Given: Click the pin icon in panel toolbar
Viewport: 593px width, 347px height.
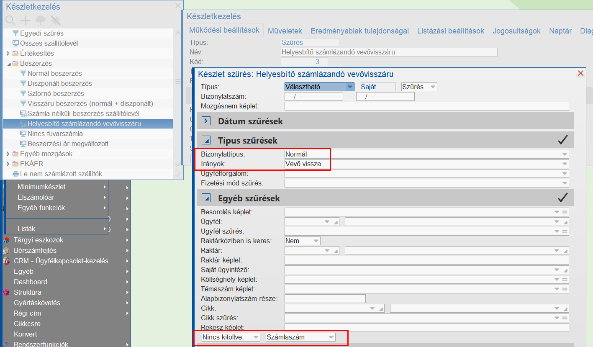Looking at the screenshot, I should pos(56,20).
